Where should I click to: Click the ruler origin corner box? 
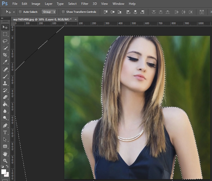click(x=13, y=24)
